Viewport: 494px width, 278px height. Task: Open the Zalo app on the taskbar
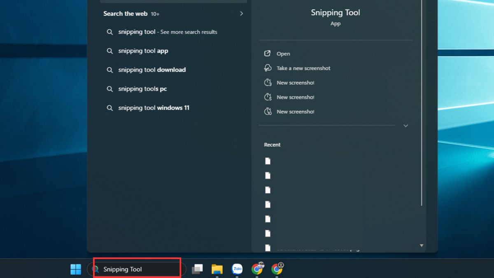click(x=237, y=269)
